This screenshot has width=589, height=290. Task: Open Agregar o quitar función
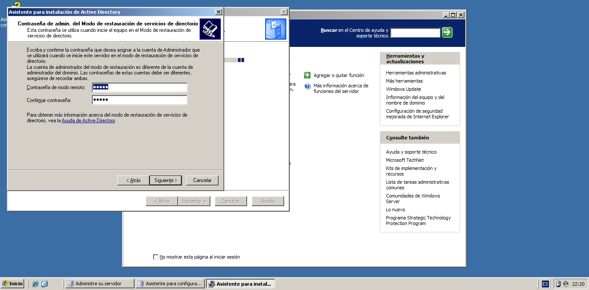[339, 75]
